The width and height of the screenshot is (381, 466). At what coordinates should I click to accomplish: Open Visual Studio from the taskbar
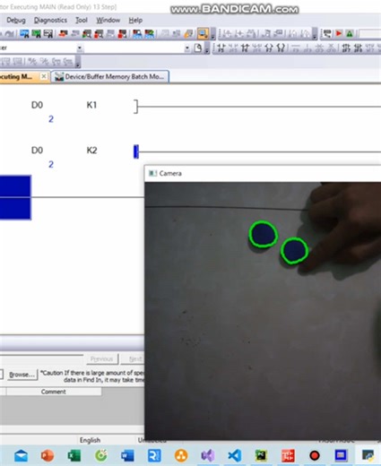pyautogui.click(x=208, y=456)
